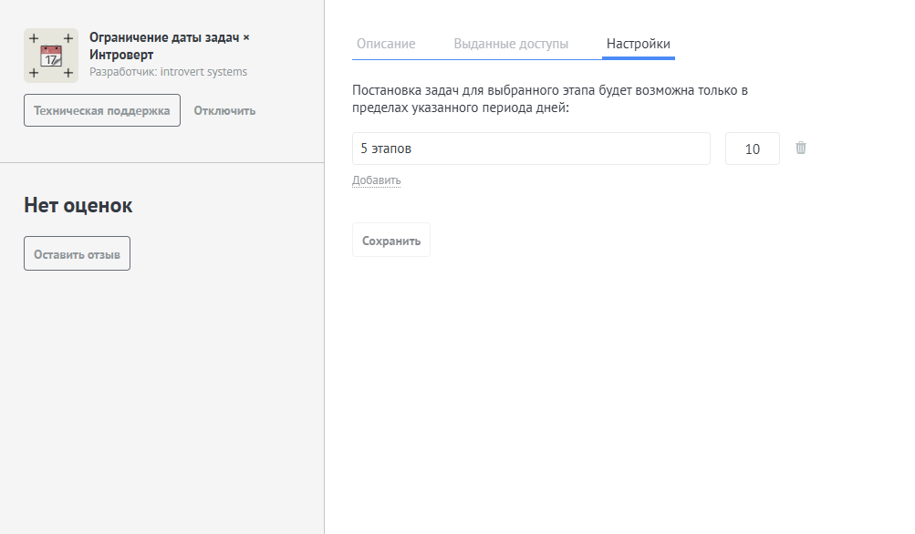Image resolution: width=915 pixels, height=534 pixels.
Task: Click the description text 'Постановка задач для выбранного этапа…'
Action: click(x=550, y=99)
